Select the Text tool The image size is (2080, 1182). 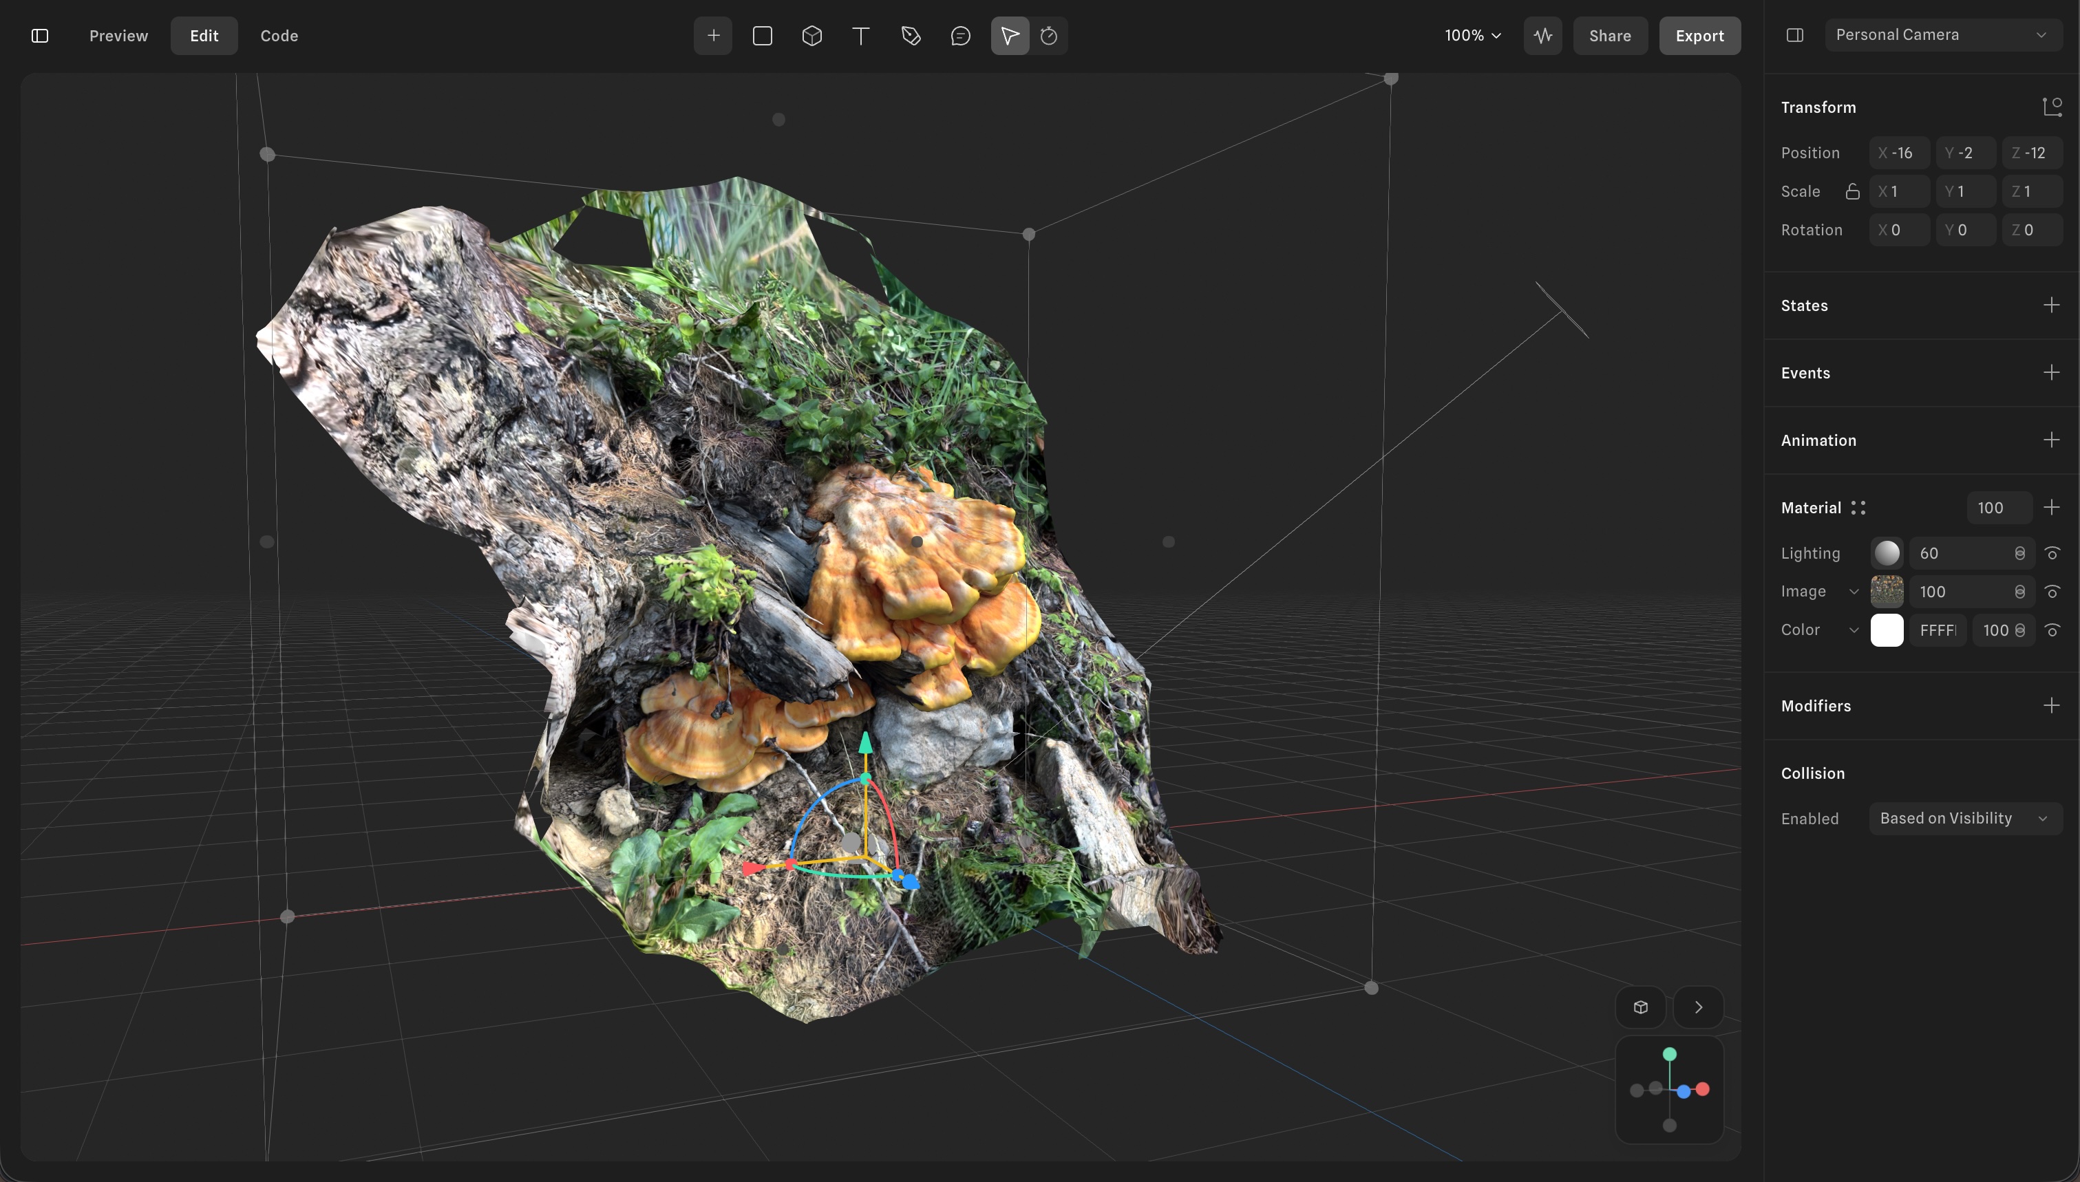tap(861, 36)
